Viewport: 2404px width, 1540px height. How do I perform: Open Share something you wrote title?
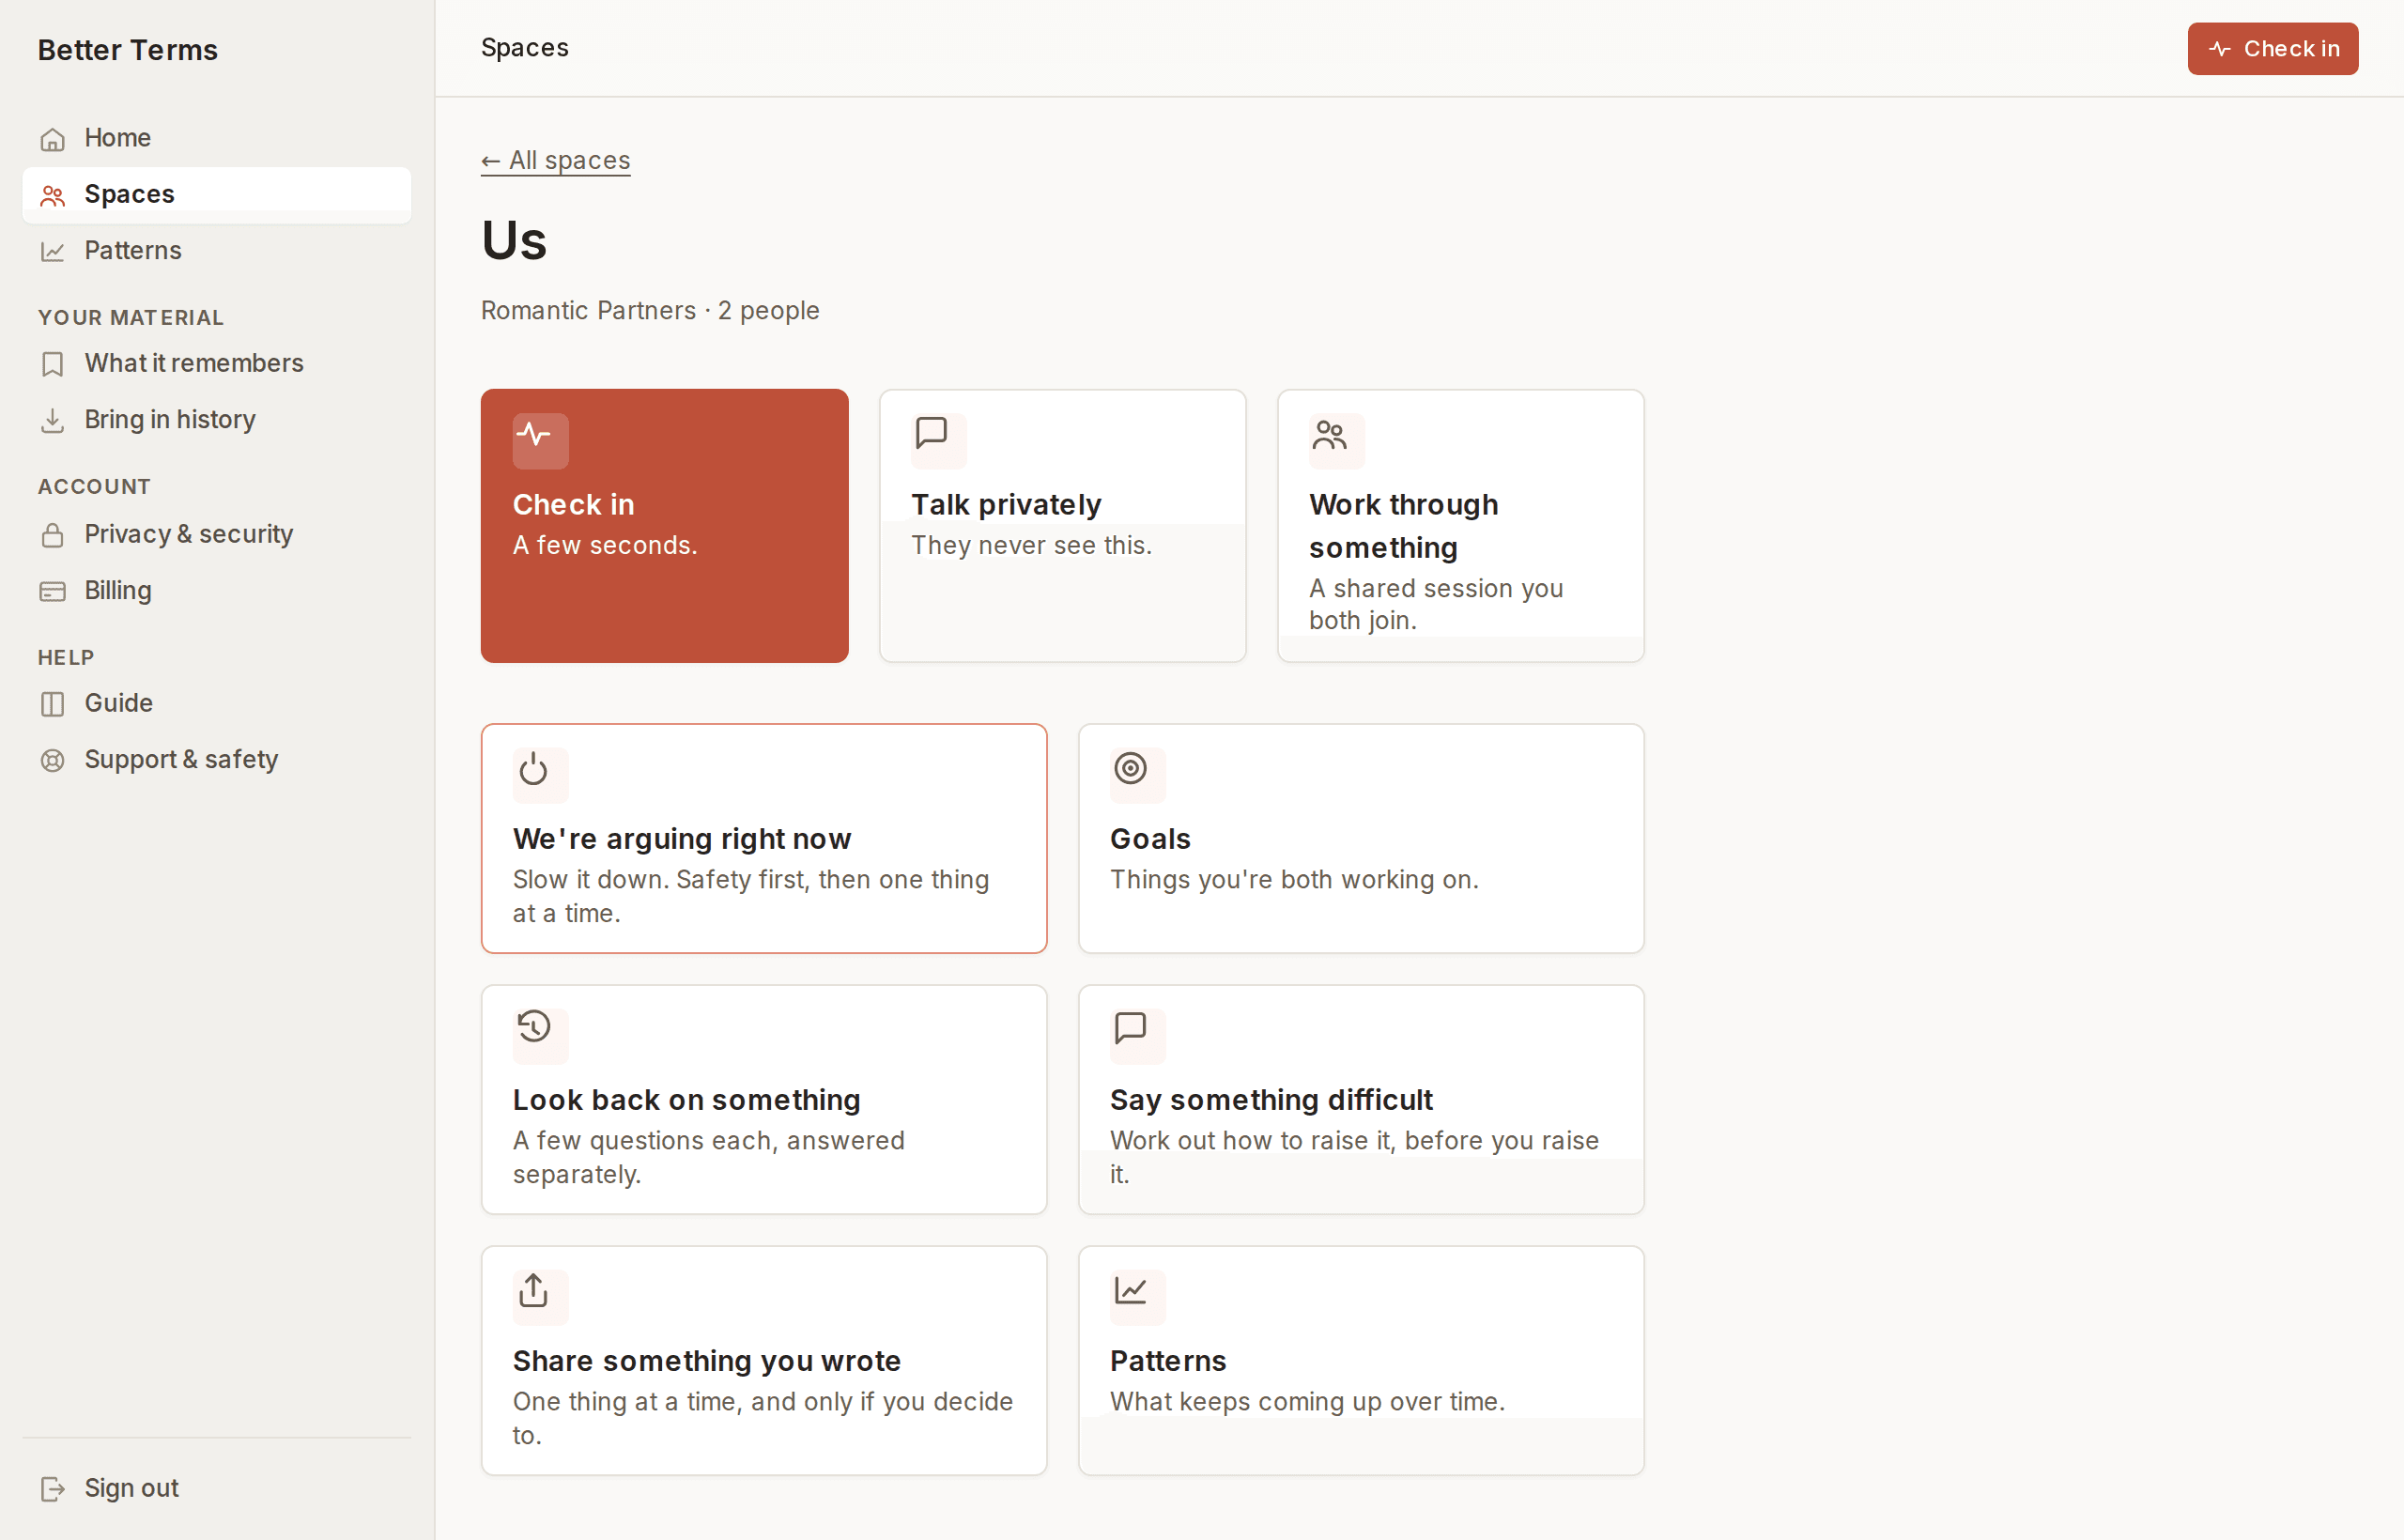tap(707, 1361)
